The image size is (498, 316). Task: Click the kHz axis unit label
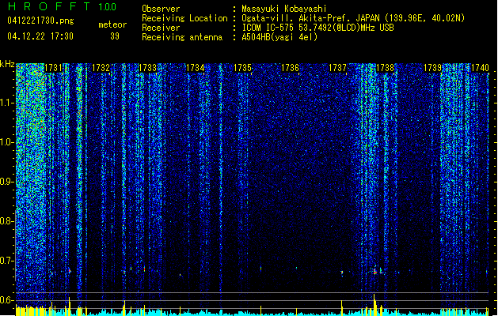tap(7, 64)
